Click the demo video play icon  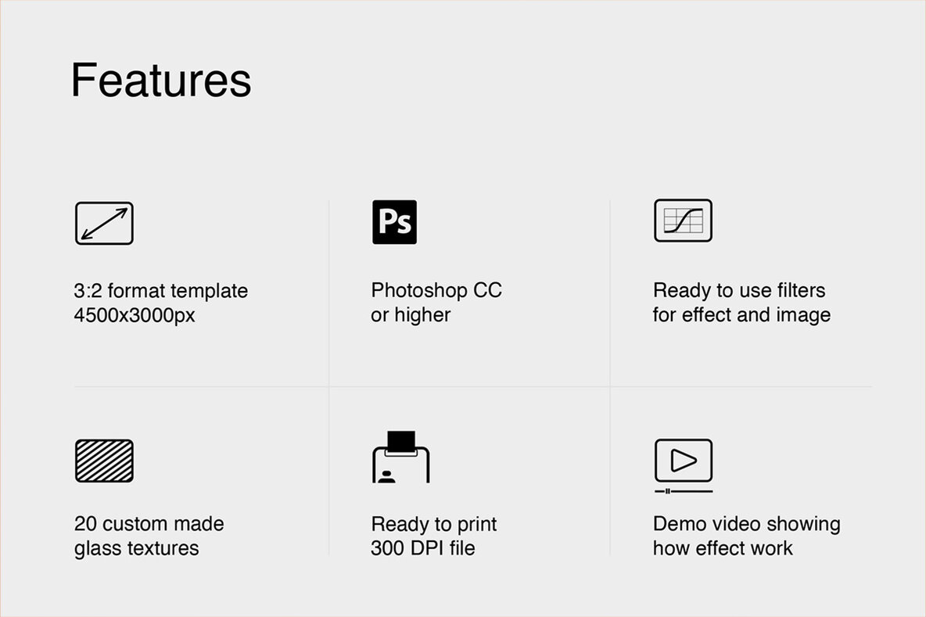[x=683, y=460]
